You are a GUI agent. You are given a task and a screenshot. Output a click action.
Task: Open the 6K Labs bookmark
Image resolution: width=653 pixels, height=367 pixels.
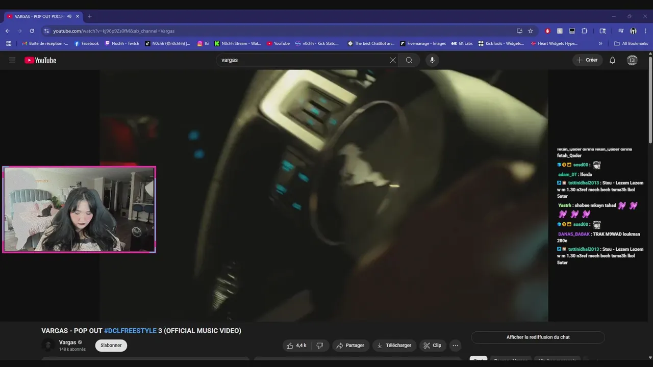pyautogui.click(x=462, y=43)
